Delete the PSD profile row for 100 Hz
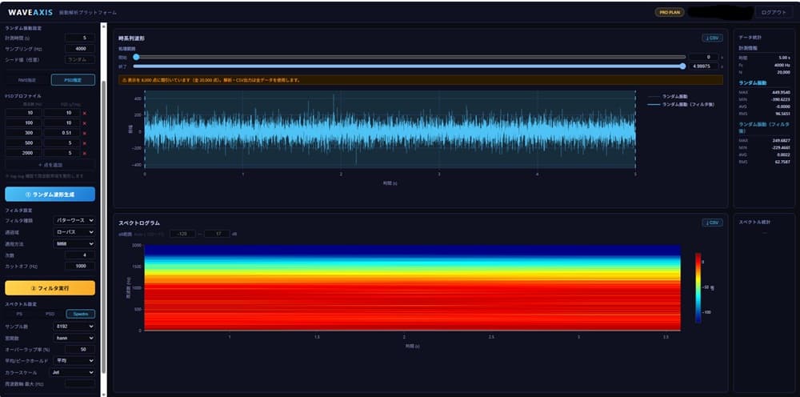The image size is (800, 397). [x=85, y=123]
